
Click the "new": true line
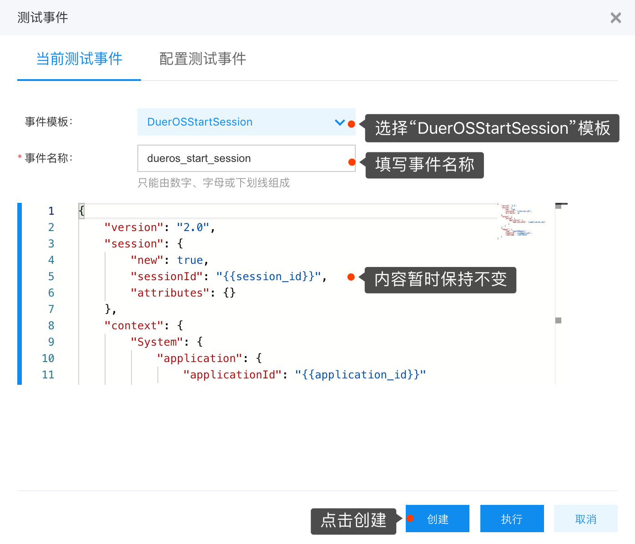170,260
